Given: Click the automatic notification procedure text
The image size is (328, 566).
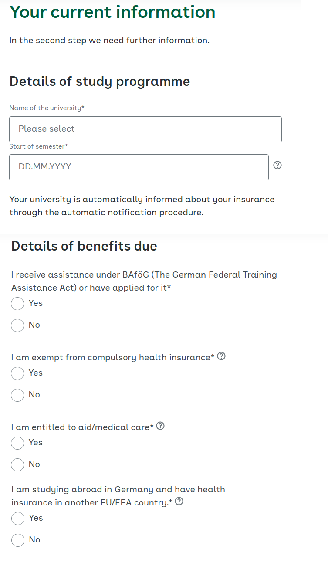Looking at the screenshot, I should pos(142,206).
